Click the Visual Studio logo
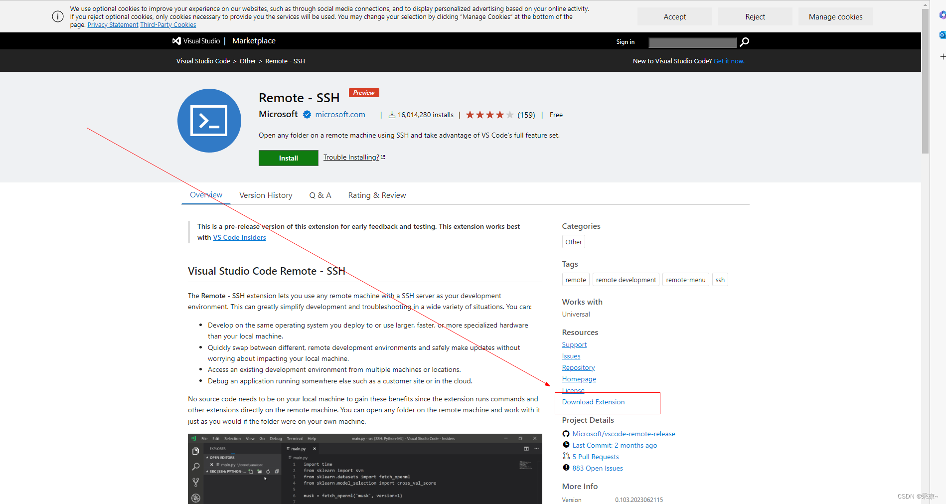Viewport: 946px width, 504px height. coord(196,41)
